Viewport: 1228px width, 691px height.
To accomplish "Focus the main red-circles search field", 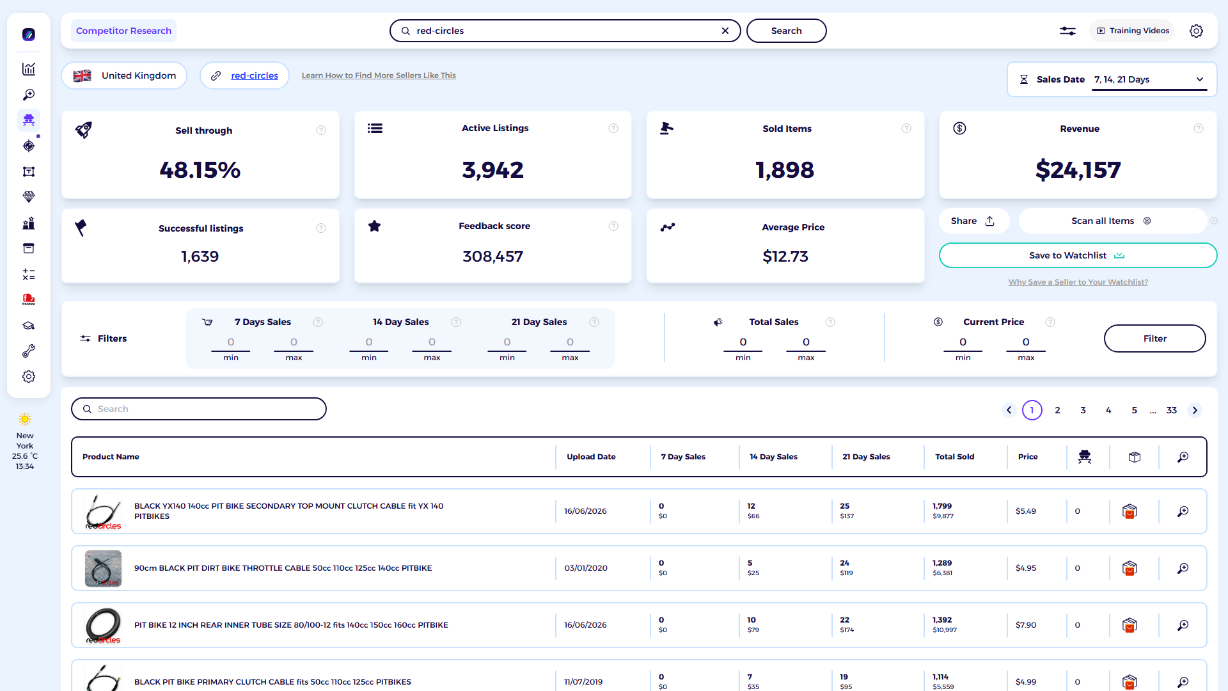I will pyautogui.click(x=565, y=31).
